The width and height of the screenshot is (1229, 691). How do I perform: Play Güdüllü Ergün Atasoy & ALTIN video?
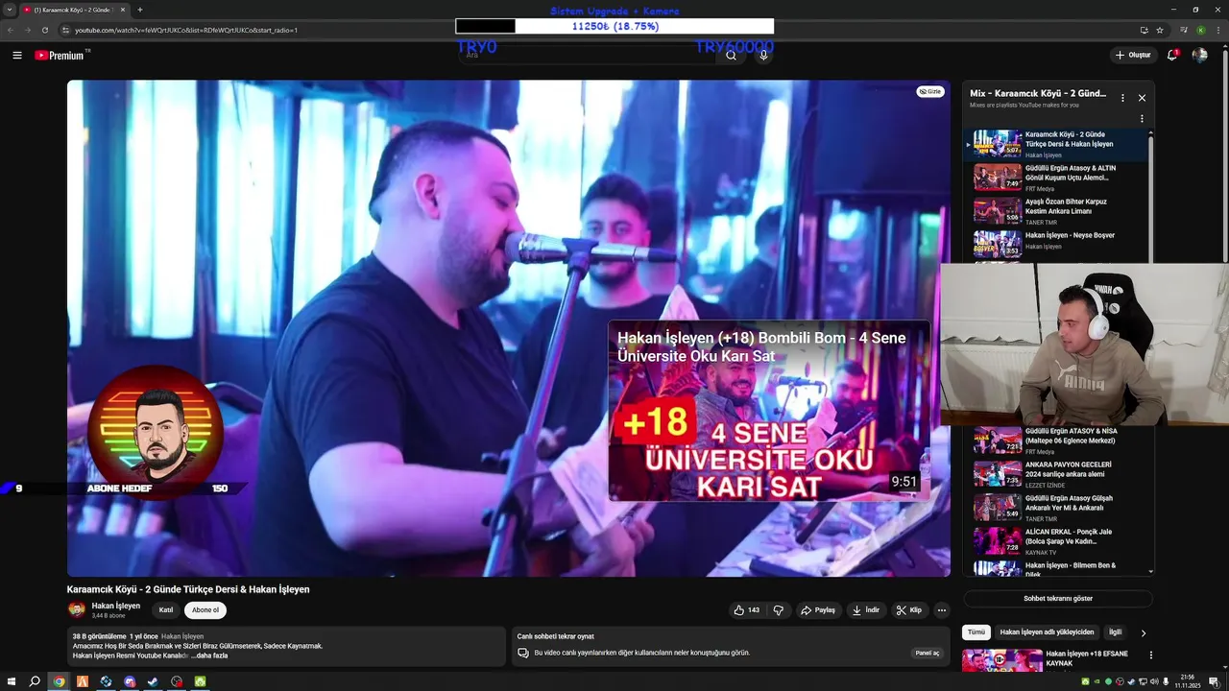coord(1056,178)
